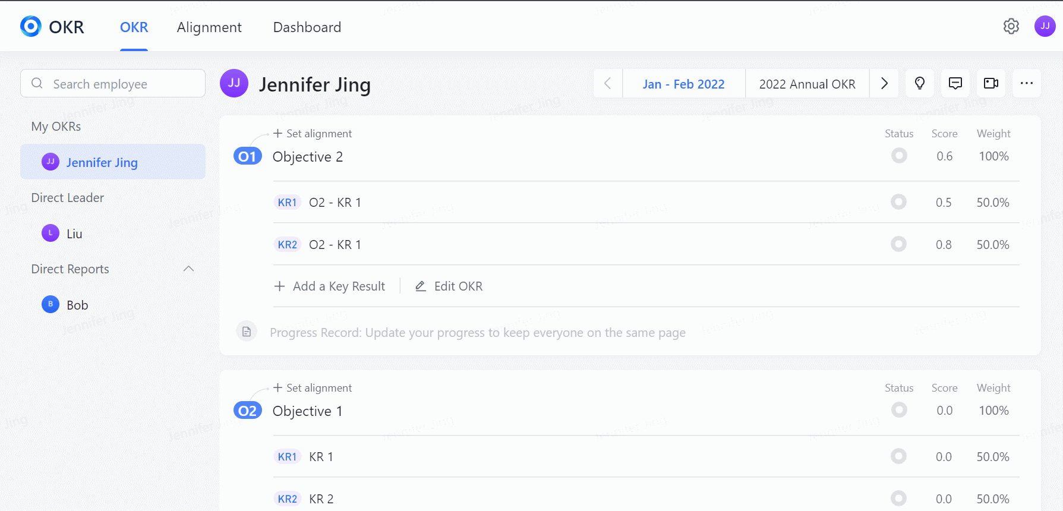Select the 2022 Annual OKR period
The image size is (1063, 511).
807,84
